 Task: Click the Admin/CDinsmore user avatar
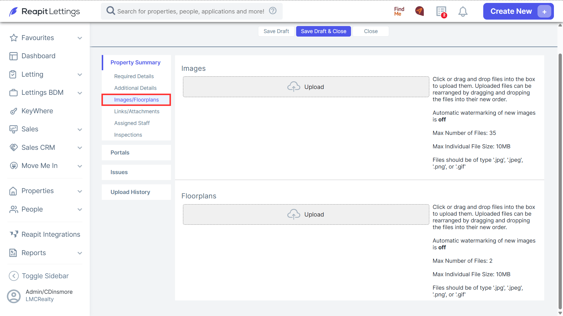(x=14, y=296)
